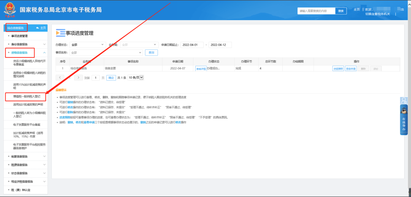This screenshot has height=197, width=411.
Task: Click 切换主管税务机关 link
Action: pos(378,14)
